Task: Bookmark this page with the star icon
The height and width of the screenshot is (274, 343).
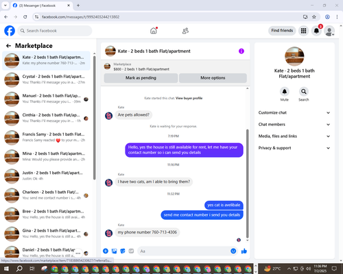Action: click(x=314, y=17)
